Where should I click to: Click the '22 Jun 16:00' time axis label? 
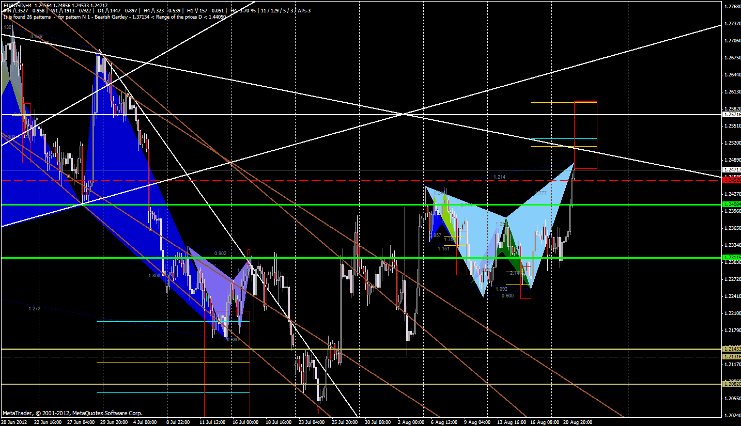pyautogui.click(x=49, y=422)
